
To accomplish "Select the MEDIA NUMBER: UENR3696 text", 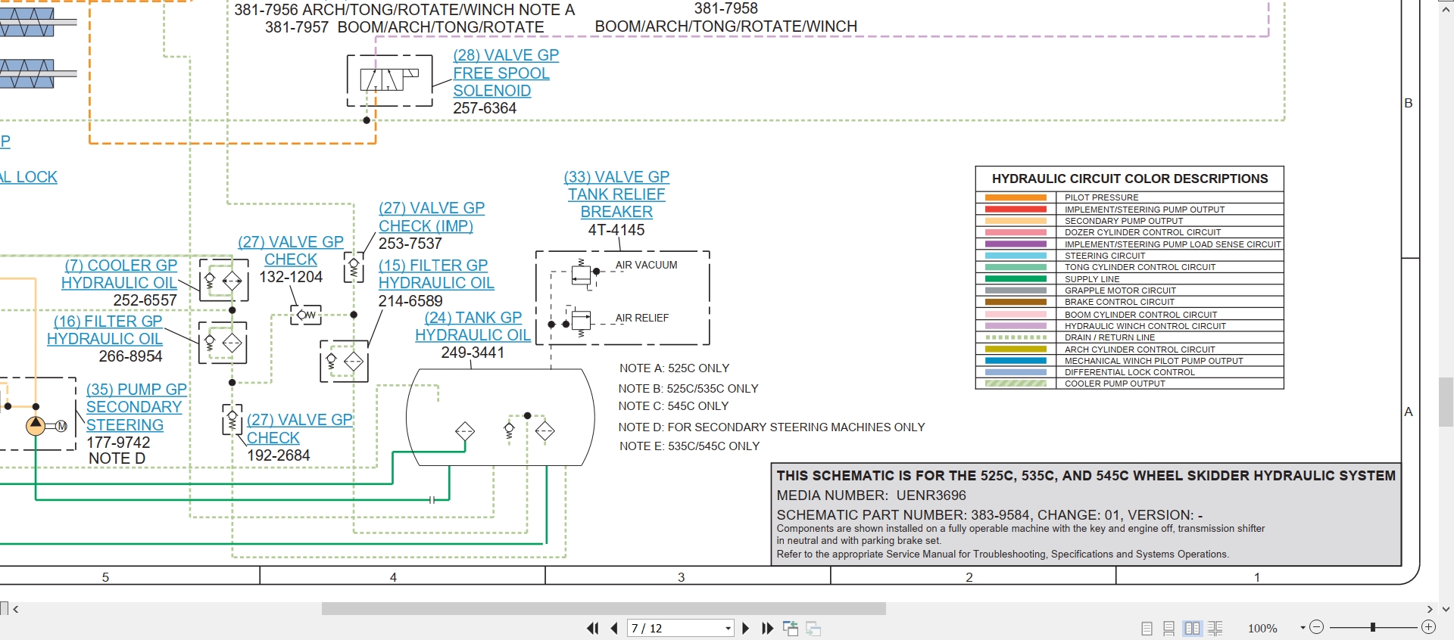I will pos(871,496).
